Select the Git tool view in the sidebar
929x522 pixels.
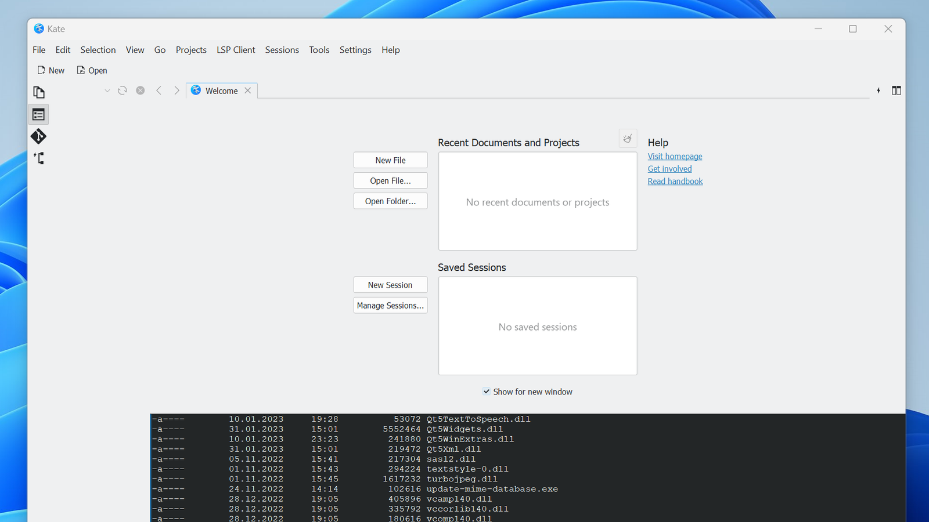[38, 136]
